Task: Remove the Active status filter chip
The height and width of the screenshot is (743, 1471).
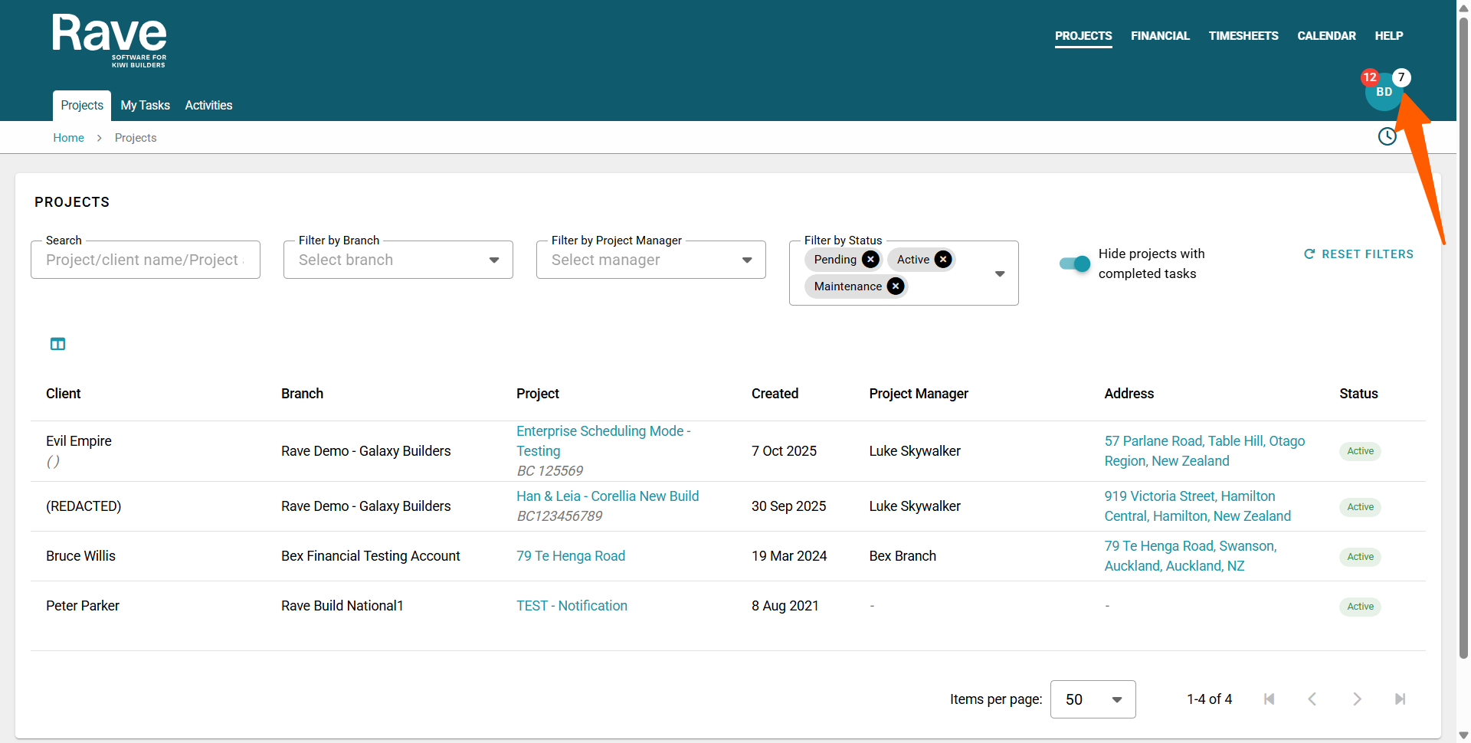Action: point(943,260)
